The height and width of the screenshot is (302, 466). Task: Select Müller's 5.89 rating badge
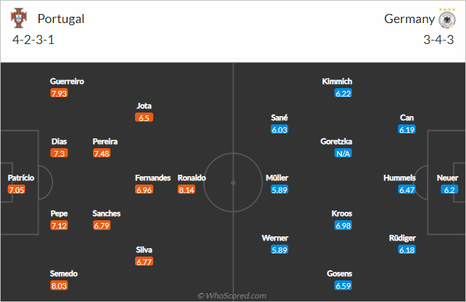[x=279, y=189]
